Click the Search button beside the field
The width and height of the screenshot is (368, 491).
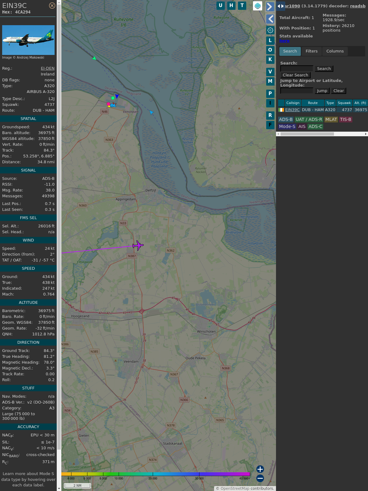point(324,69)
